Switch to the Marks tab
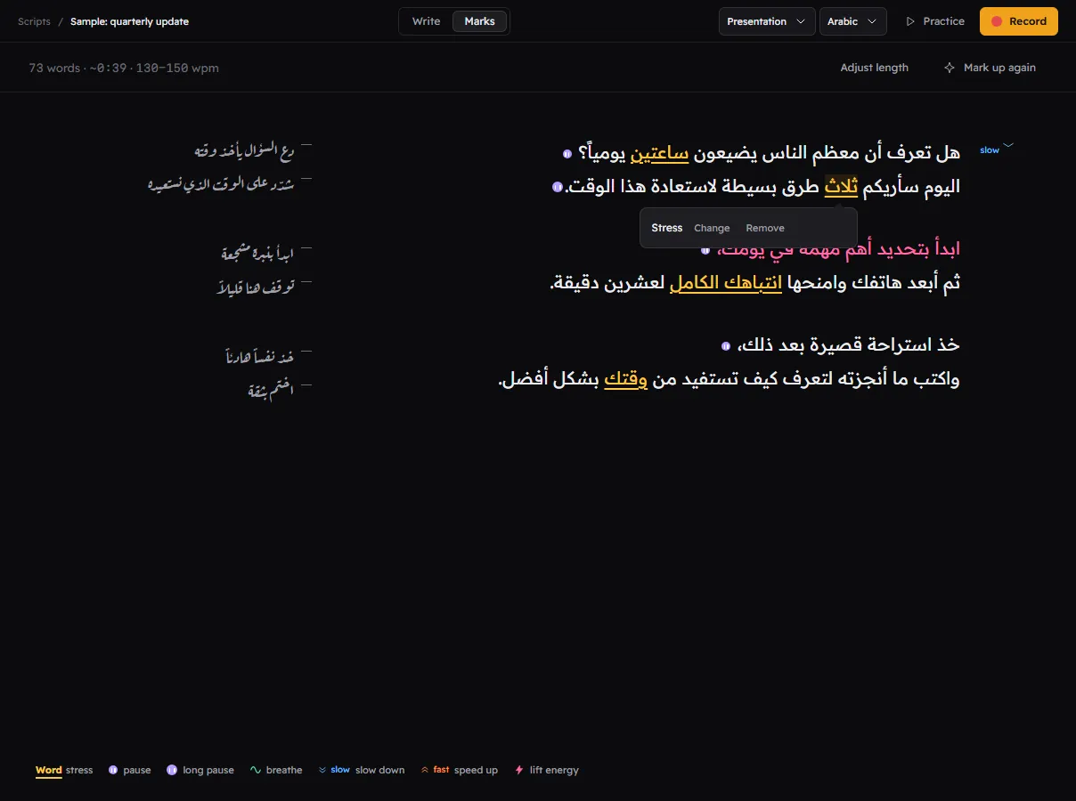The height and width of the screenshot is (801, 1076). [479, 21]
